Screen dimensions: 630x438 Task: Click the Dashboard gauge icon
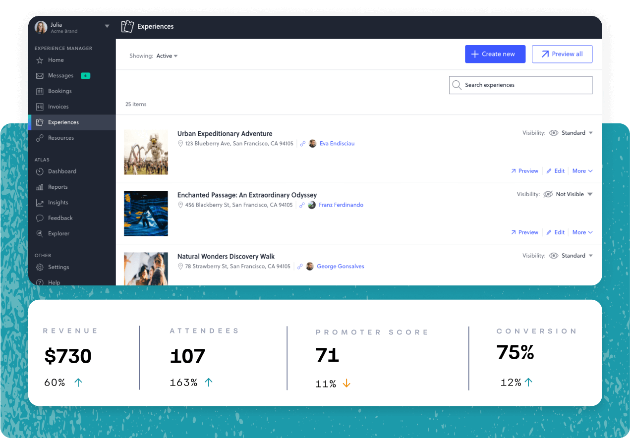(x=40, y=171)
